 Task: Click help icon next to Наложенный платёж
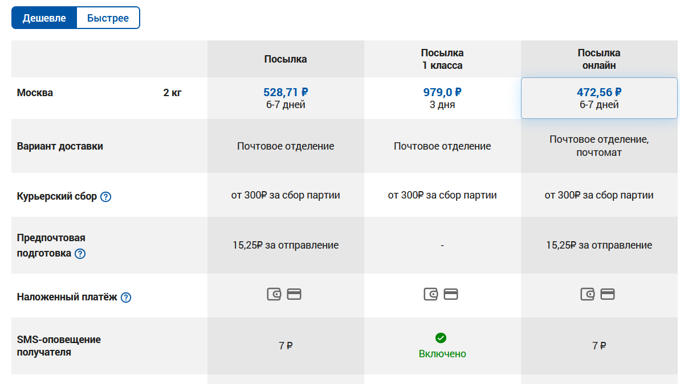point(126,297)
